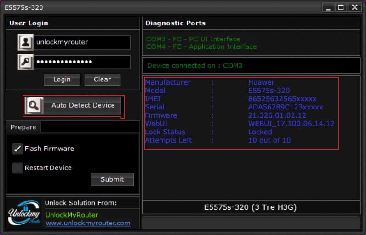Select COM3 - FC - PC UI Interface port
This screenshot has width=366, height=235.
[x=193, y=39]
